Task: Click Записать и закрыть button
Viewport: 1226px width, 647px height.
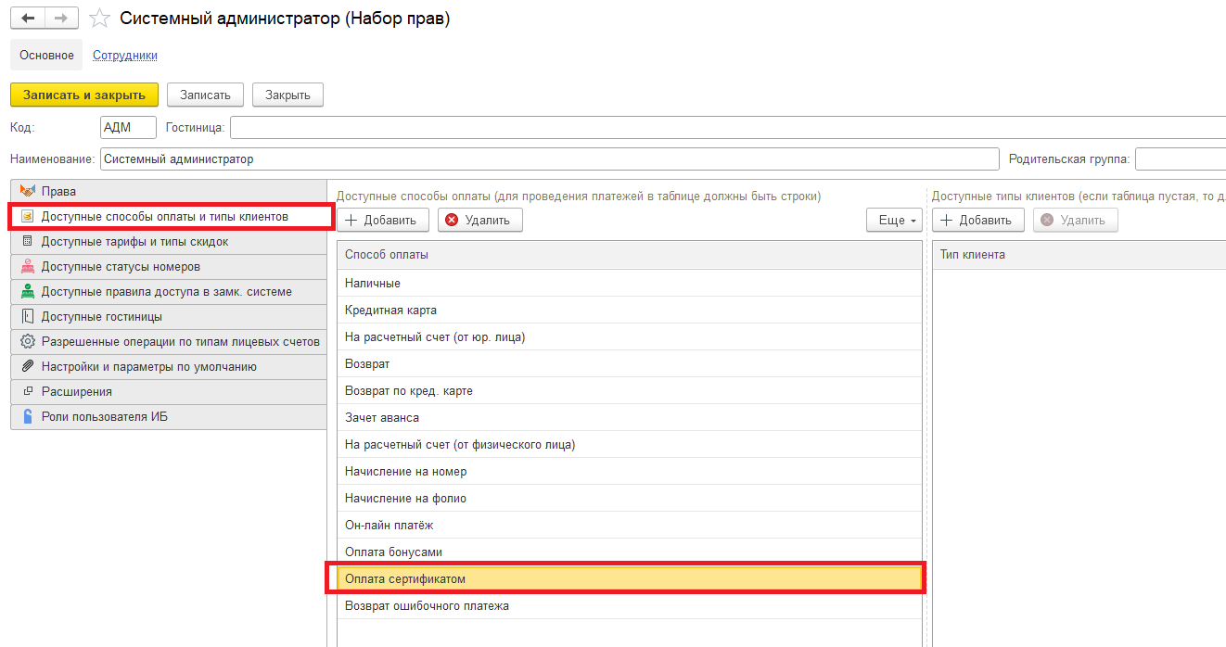Action: pyautogui.click(x=84, y=95)
